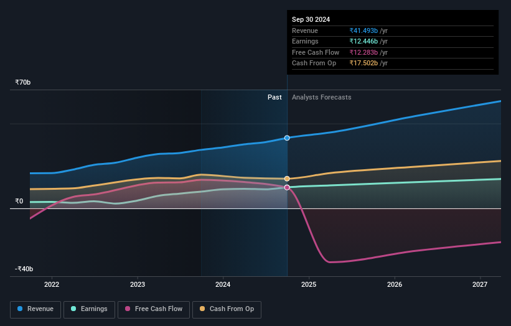Viewport: 511px width, 326px height.
Task: Click the ₹12.446b earnings value in tooltip
Action: pyautogui.click(x=364, y=42)
